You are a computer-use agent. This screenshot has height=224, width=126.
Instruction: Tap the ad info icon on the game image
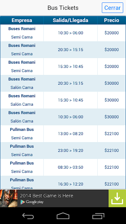pyautogui.click(x=3, y=204)
